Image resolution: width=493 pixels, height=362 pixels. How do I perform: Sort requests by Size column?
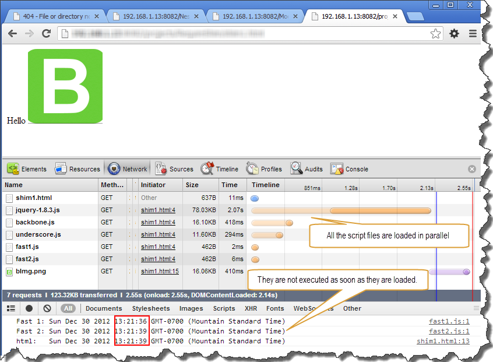click(x=200, y=185)
